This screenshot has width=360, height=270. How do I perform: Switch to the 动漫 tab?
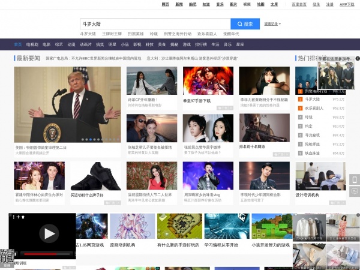coord(71,44)
